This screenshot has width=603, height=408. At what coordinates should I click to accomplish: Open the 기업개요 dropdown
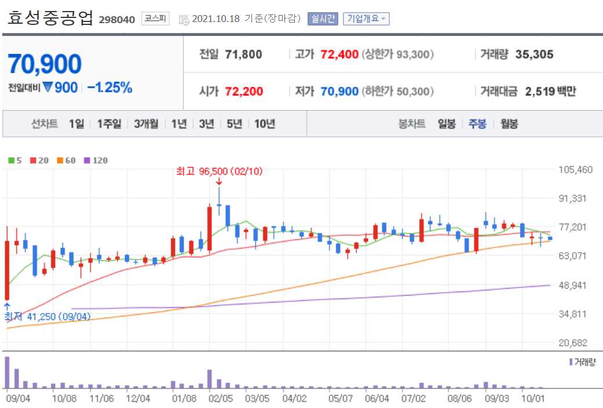click(x=366, y=19)
